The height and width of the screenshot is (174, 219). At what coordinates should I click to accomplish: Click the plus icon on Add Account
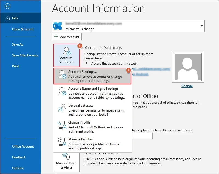[x=56, y=37]
